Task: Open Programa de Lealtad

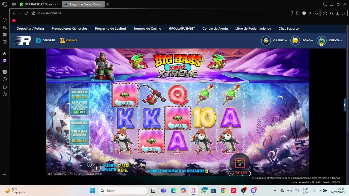Action: coord(110,29)
